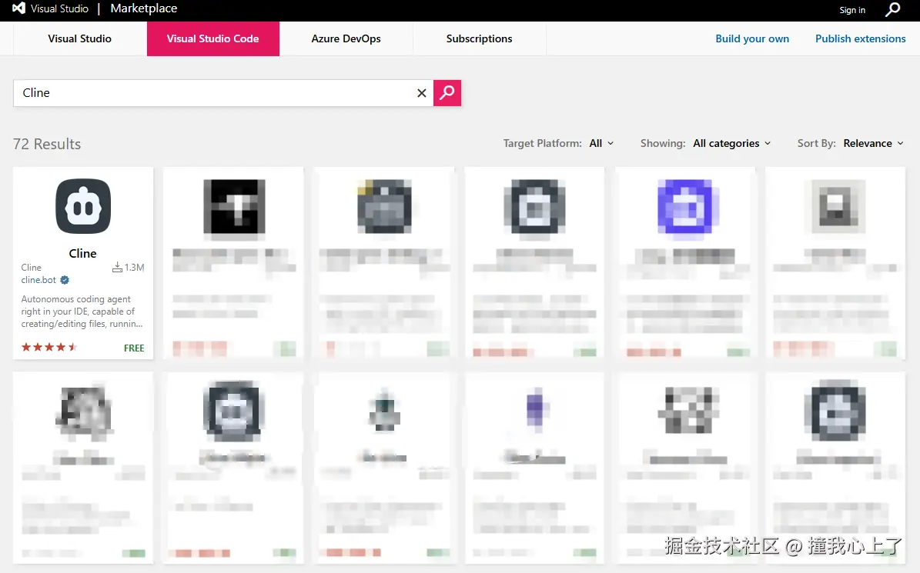Click the FREE label on Cline card
The image size is (920, 573).
click(x=134, y=348)
